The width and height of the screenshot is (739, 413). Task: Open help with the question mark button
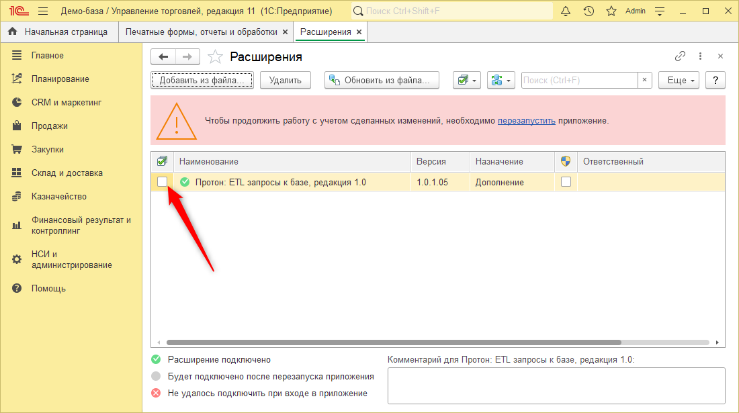point(715,80)
